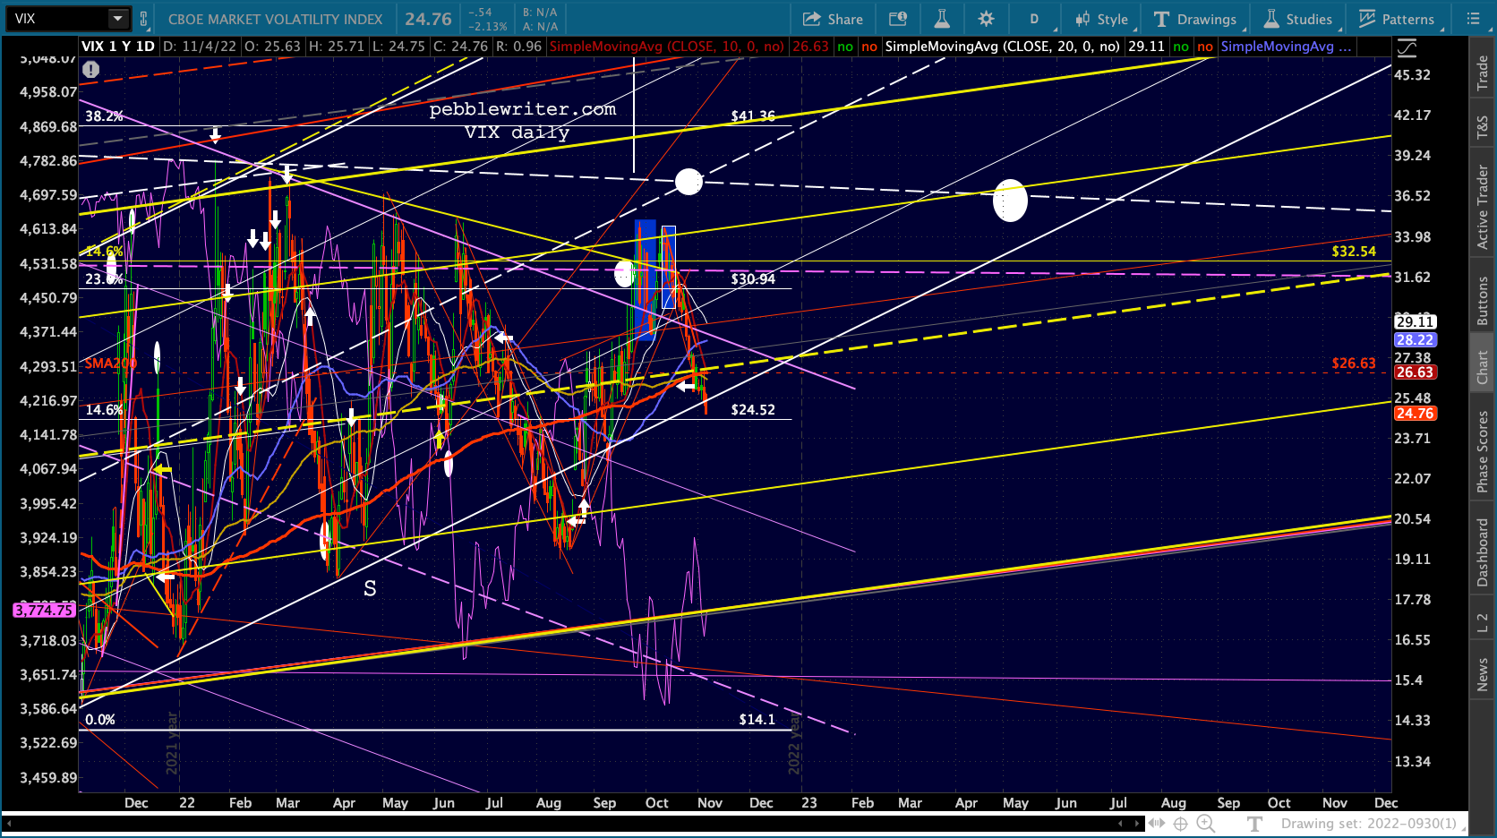The width and height of the screenshot is (1497, 838).
Task: Expand the D timeframe dropdown
Action: 1036,19
